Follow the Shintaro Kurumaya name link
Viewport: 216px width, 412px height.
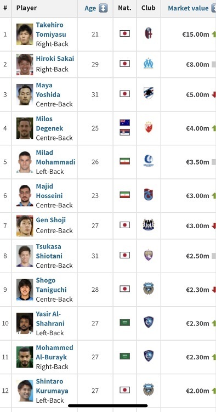tap(52, 386)
